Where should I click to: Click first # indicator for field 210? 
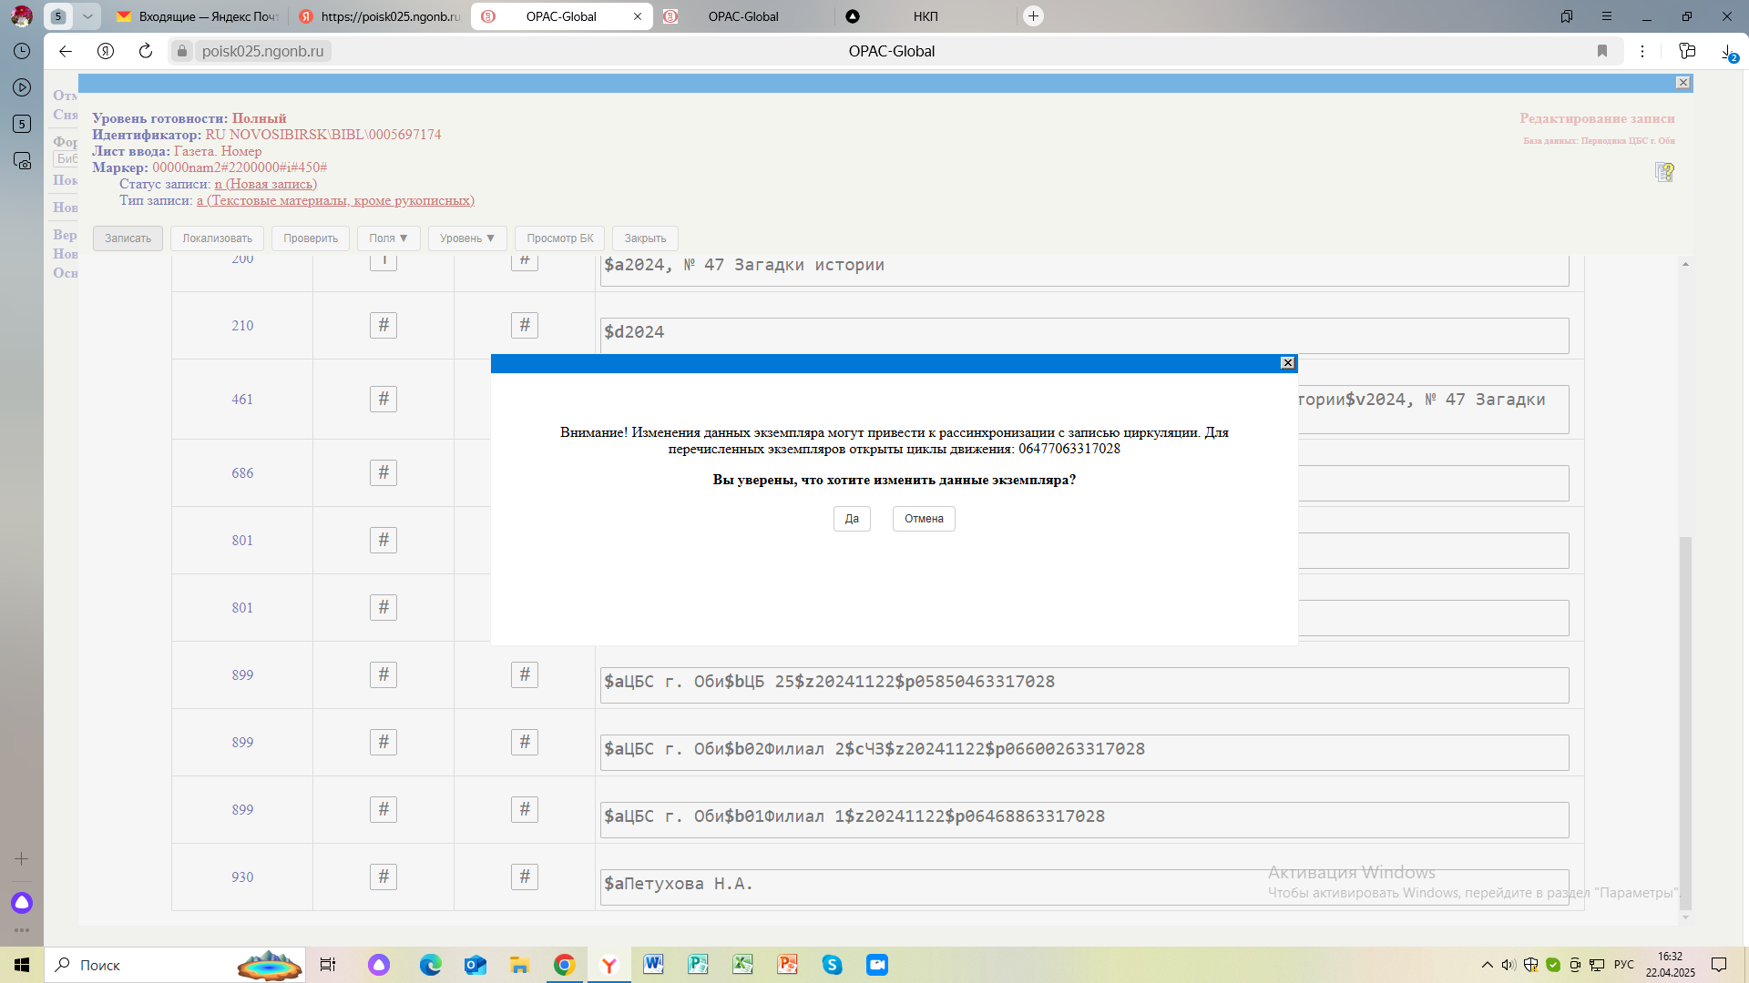pos(384,326)
